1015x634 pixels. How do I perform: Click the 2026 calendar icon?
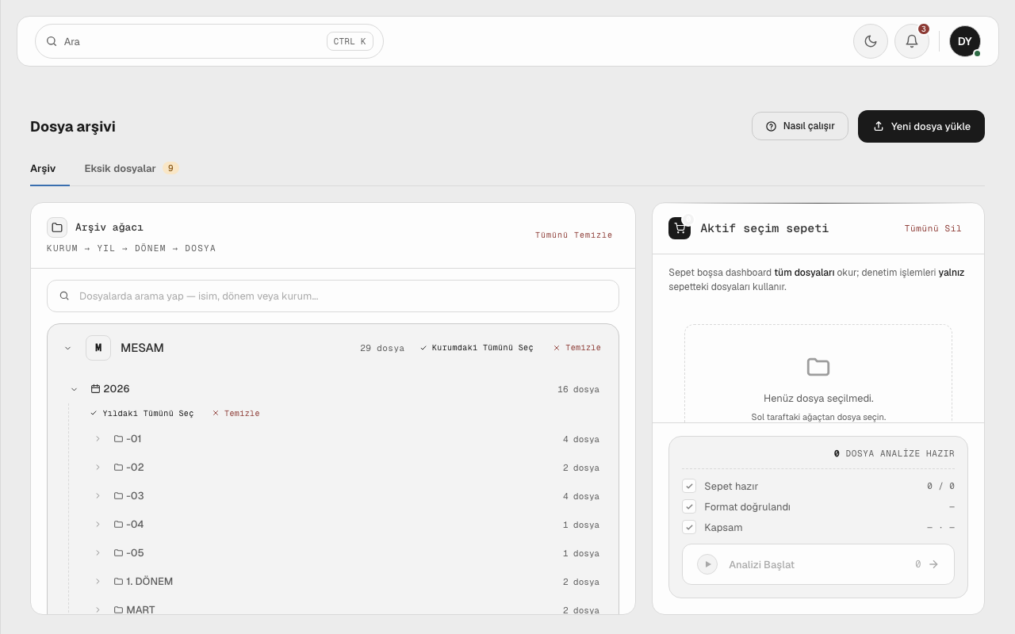pos(95,389)
